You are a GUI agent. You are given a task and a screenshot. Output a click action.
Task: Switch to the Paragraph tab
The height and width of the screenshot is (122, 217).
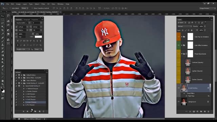[x=27, y=20]
